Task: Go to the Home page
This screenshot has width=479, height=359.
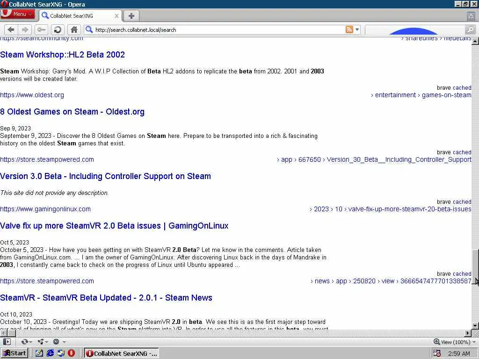Action: pos(74,29)
